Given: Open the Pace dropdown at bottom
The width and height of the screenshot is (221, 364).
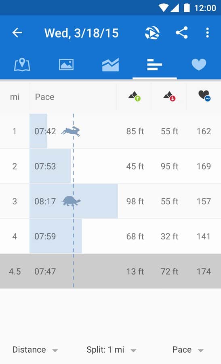Looking at the screenshot, I should point(188,349).
